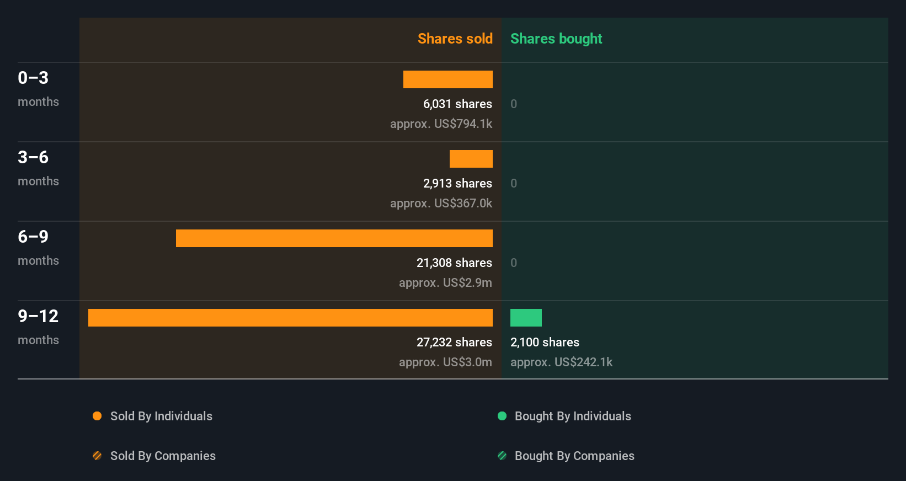Click the 9–12 months row label
906x481 pixels.
[x=38, y=327]
